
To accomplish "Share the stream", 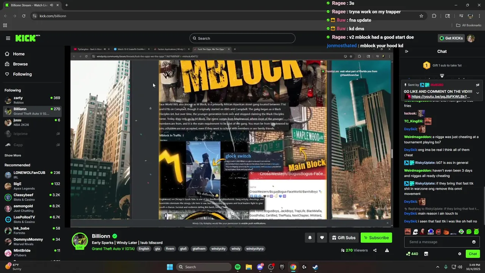I will 375,250.
